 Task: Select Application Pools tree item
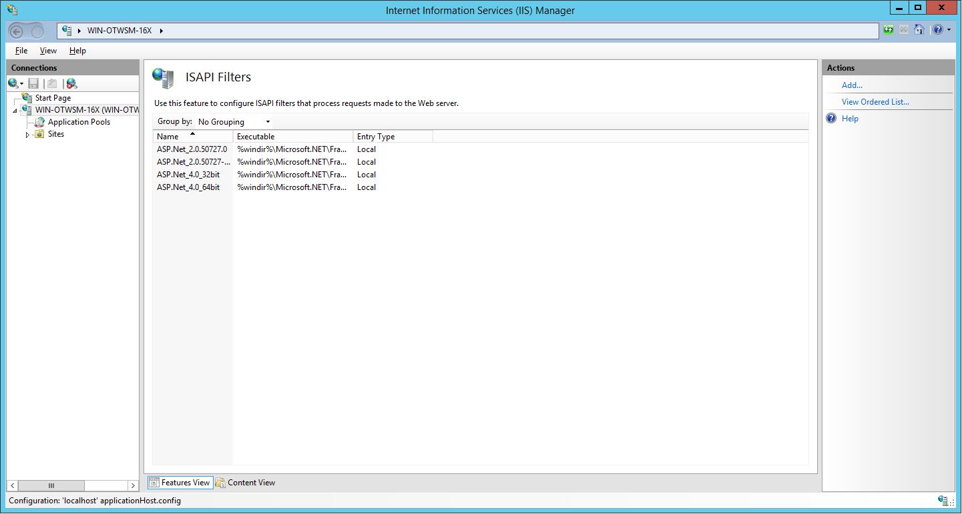tap(79, 122)
